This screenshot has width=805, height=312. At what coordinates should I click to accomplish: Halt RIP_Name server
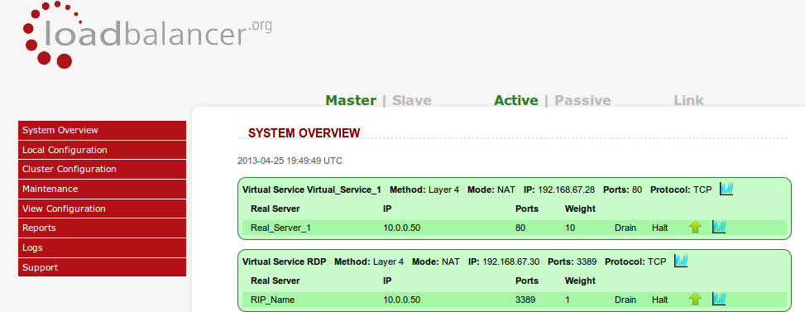pyautogui.click(x=659, y=299)
